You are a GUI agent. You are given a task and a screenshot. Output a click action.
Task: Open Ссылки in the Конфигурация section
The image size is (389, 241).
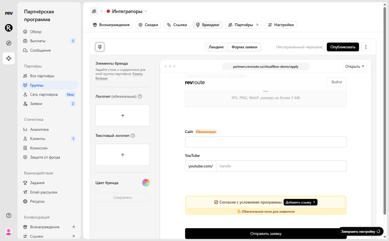pyautogui.click(x=49, y=236)
